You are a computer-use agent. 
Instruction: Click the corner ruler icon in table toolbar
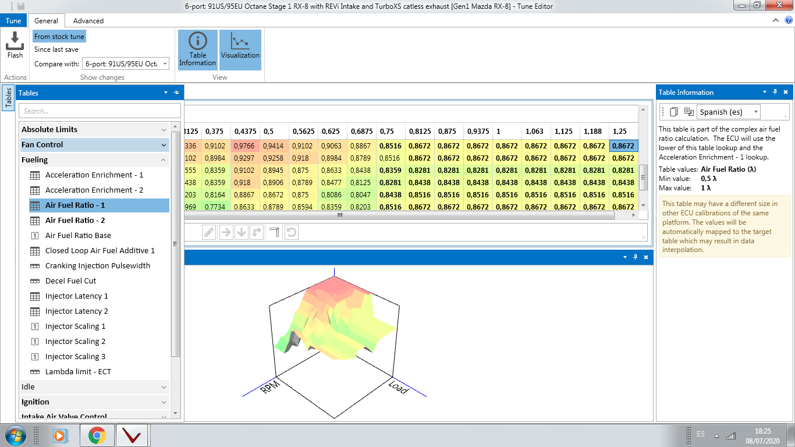275,233
